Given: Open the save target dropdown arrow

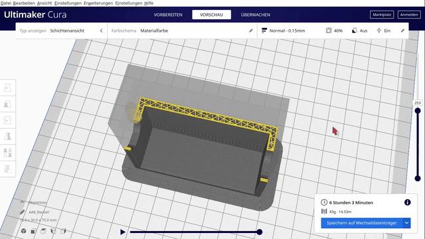Looking at the screenshot, I should 406,223.
